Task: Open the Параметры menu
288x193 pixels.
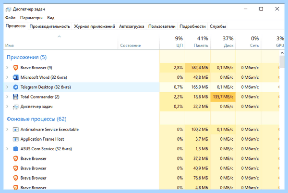Action: 31,18
